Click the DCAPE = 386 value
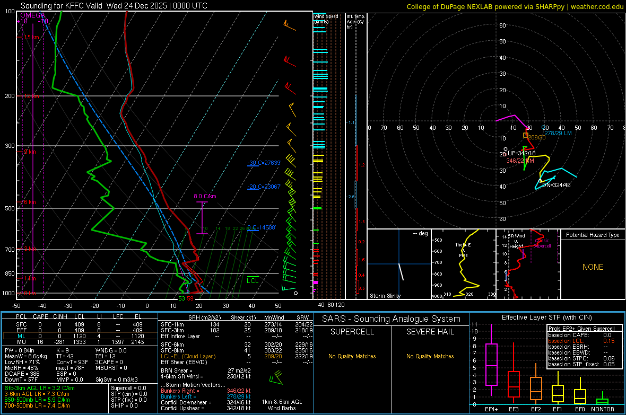This screenshot has width=626, height=415. [22, 374]
